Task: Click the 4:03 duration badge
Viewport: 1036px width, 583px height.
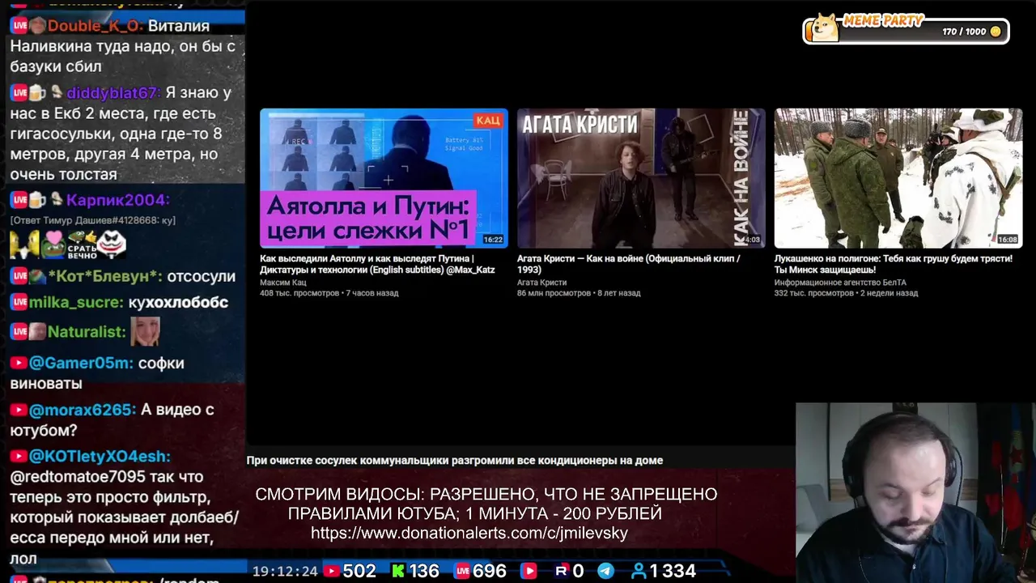Action: point(752,240)
